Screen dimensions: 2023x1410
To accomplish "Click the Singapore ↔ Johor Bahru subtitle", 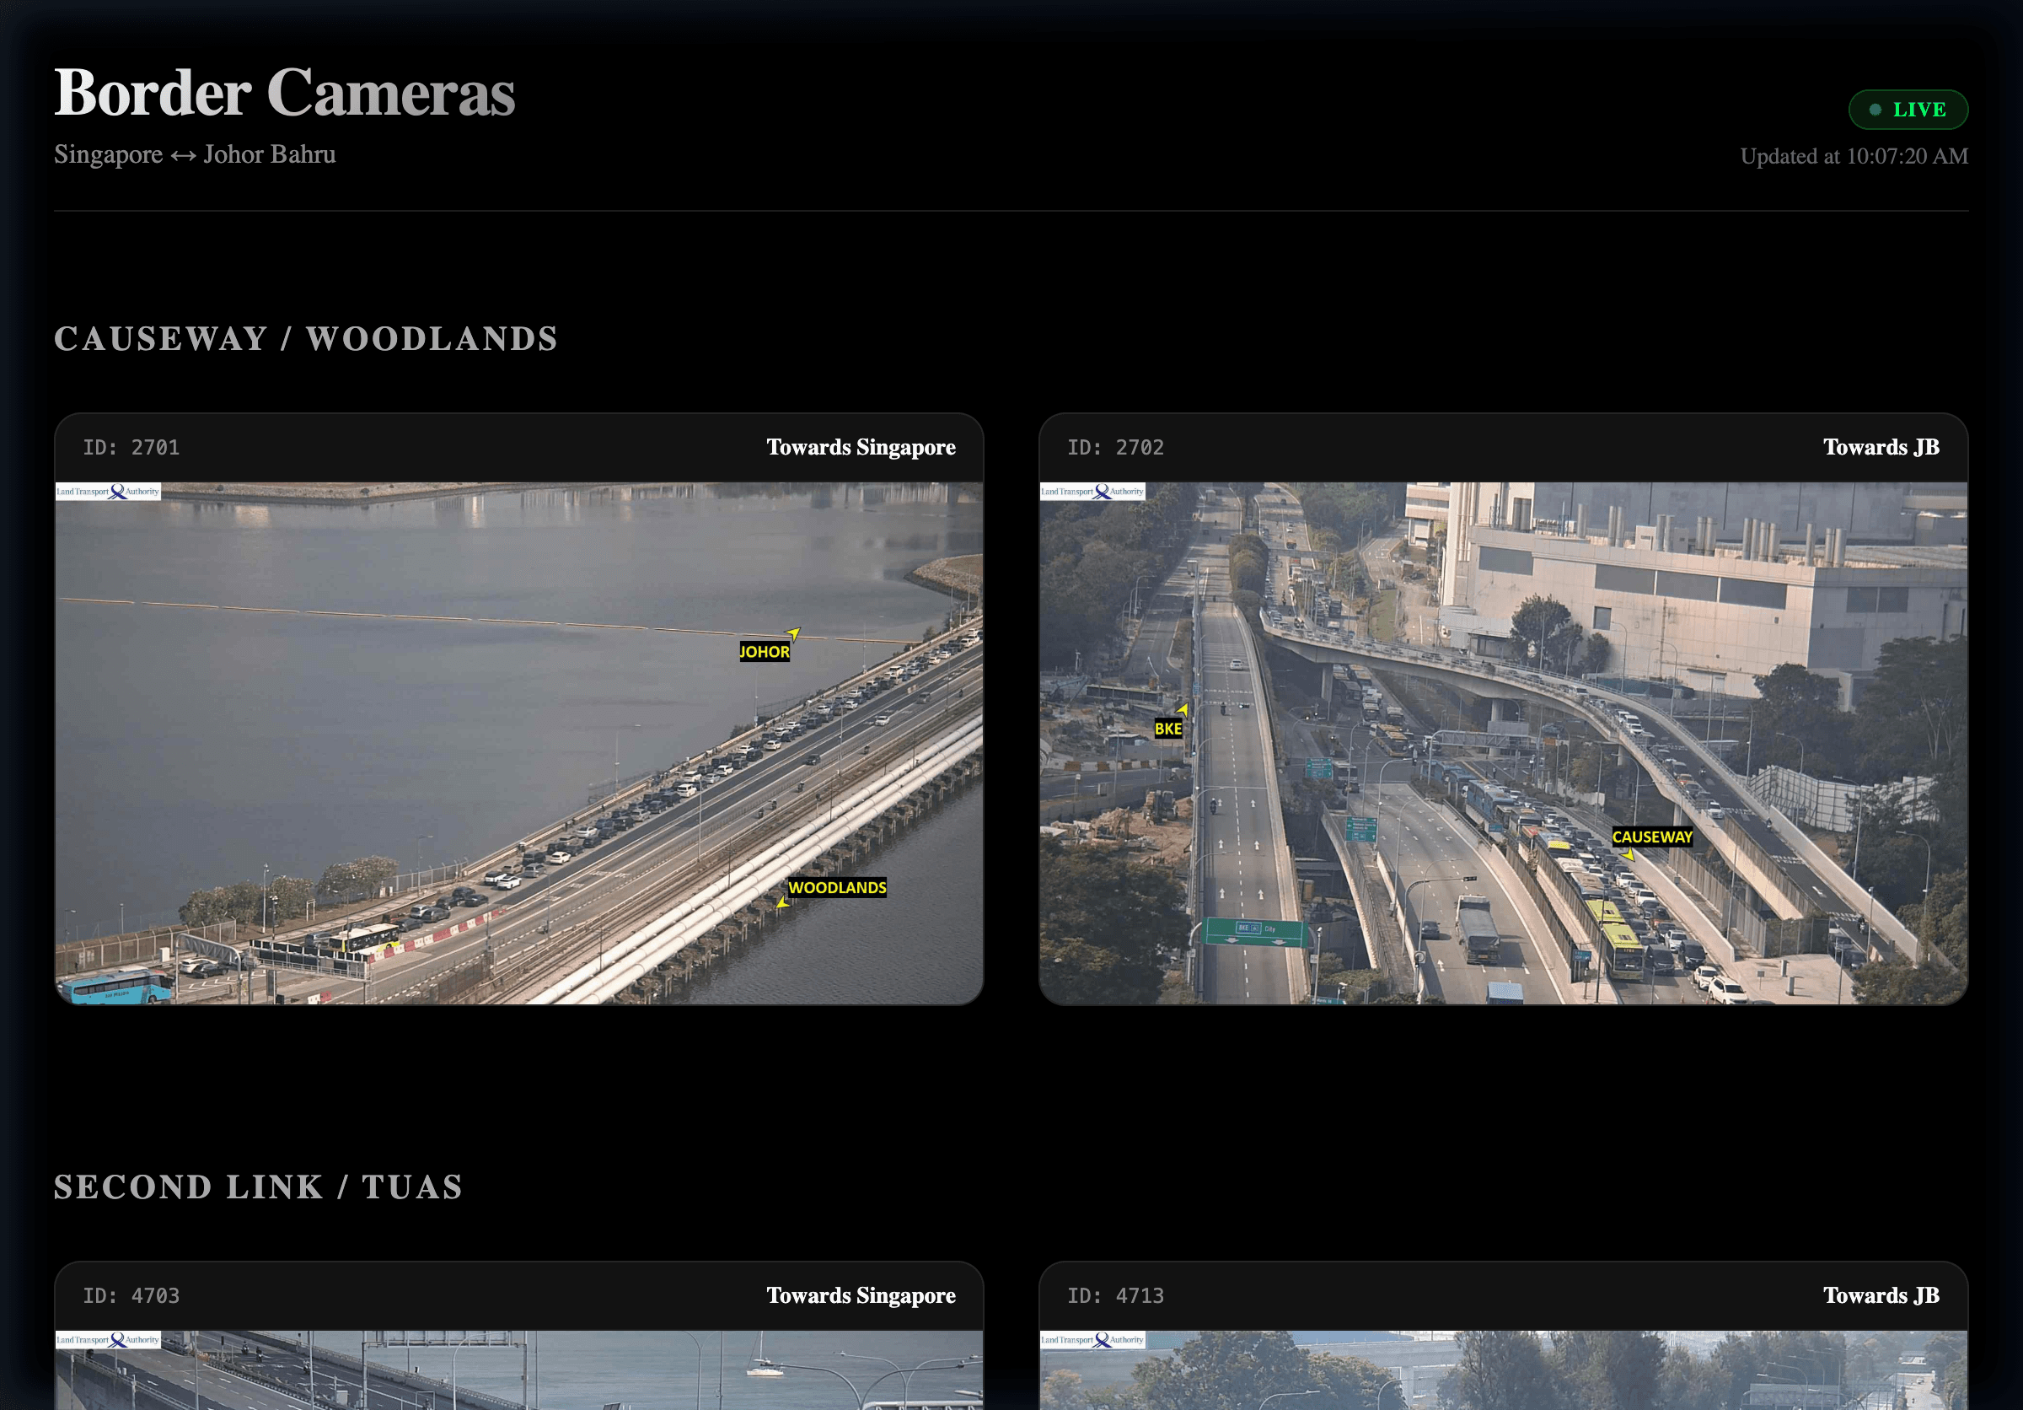I will point(195,154).
